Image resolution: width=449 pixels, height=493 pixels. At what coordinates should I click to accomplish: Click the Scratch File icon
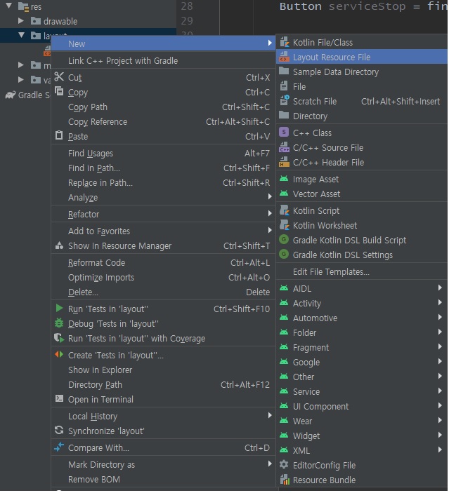pos(284,101)
